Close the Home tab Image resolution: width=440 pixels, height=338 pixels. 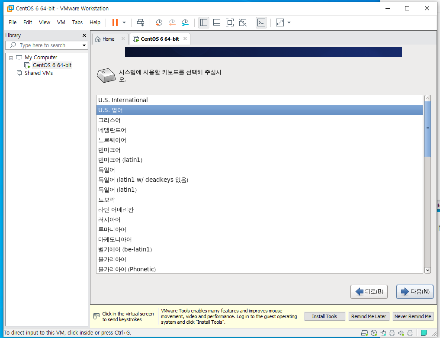[123, 39]
